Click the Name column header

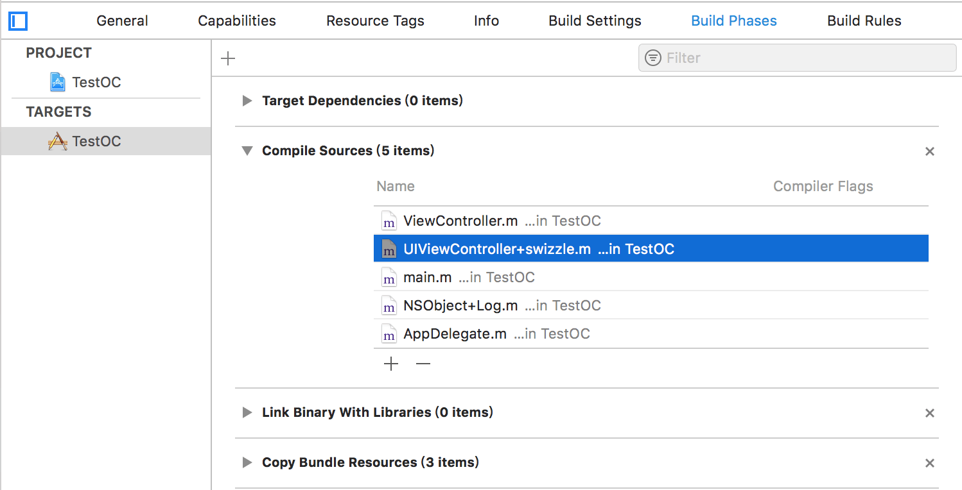pos(396,187)
